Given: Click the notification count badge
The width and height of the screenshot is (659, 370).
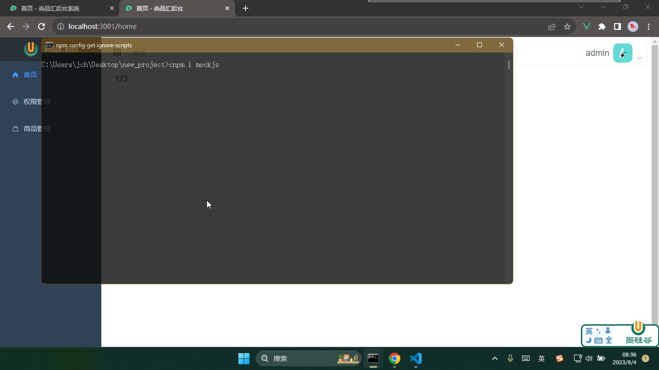Looking at the screenshot, I should 645,358.
